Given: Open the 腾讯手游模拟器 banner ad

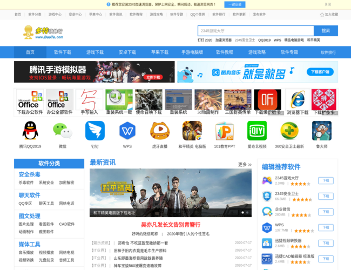Looking at the screenshot, I should [94, 72].
